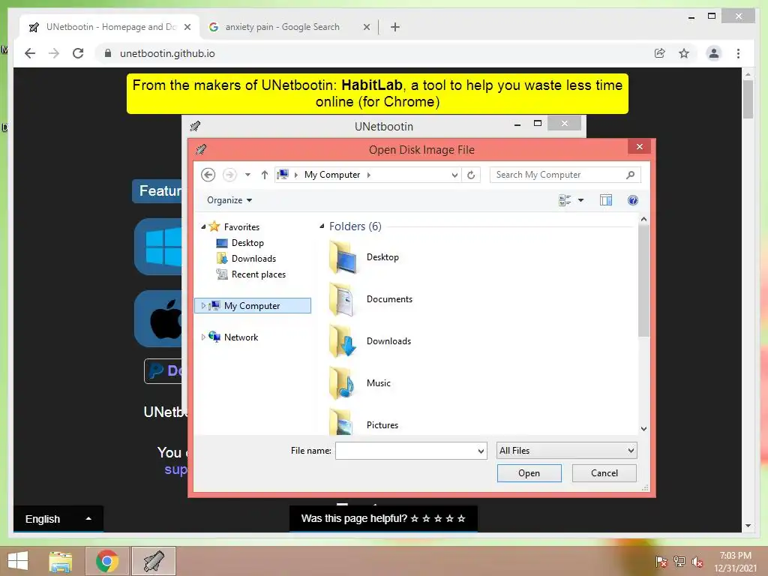Image resolution: width=768 pixels, height=576 pixels.
Task: Share this page icon in Chrome
Action: coord(660,53)
